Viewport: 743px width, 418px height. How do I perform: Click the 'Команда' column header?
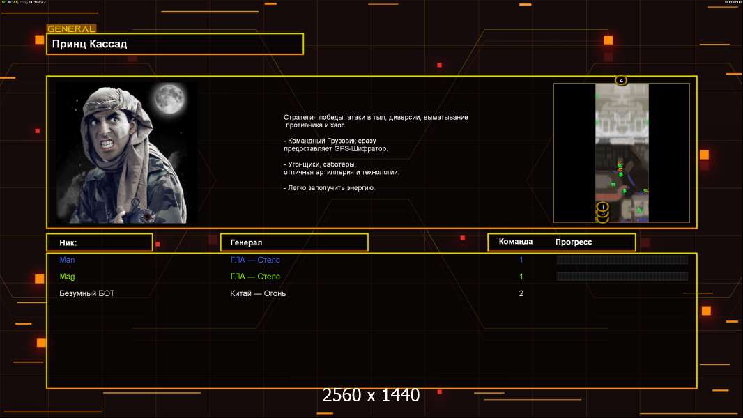[516, 242]
